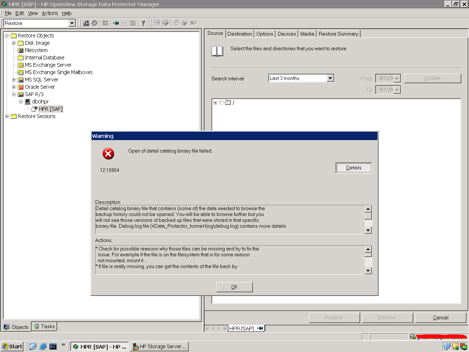Image resolution: width=469 pixels, height=352 pixels.
Task: Click the MS Exchange Single Mailboxes icon
Action: [x=21, y=72]
